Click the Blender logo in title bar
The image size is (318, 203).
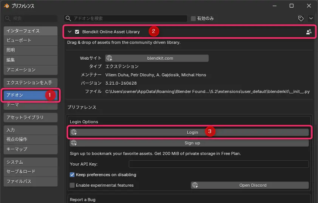6,6
